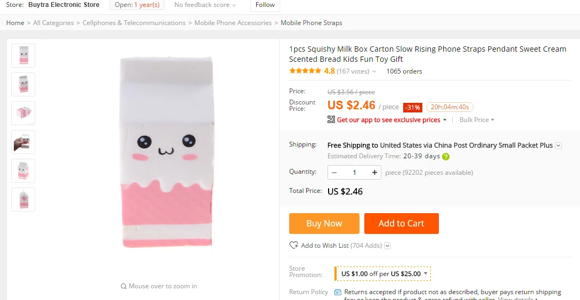Click the return policy shield icon
This screenshot has width=580, height=300.
pos(338,292)
